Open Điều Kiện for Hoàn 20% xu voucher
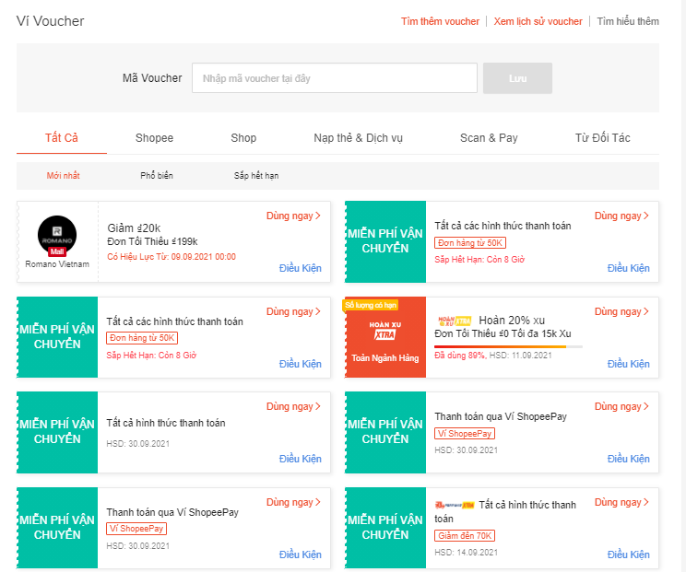 pyautogui.click(x=628, y=364)
